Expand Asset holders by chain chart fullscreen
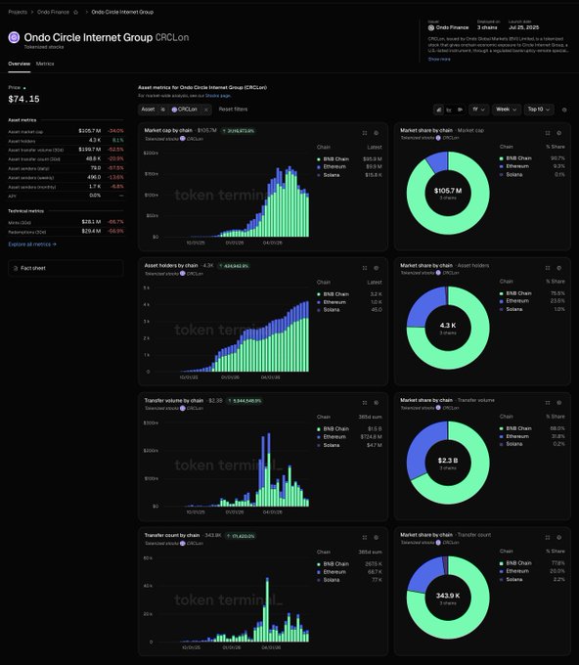Image resolution: width=579 pixels, height=665 pixels. pyautogui.click(x=365, y=268)
